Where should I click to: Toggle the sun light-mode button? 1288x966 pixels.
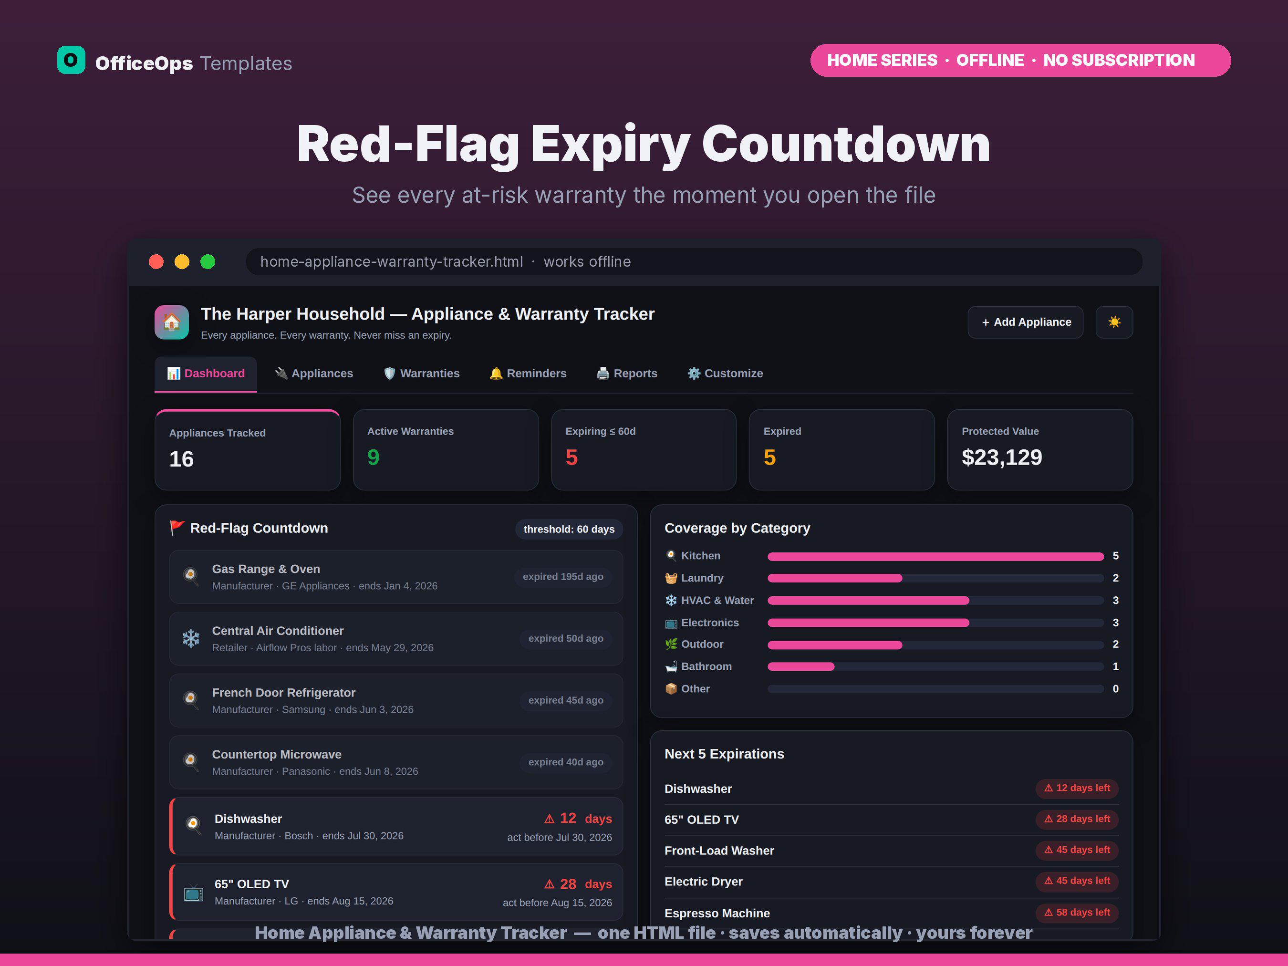point(1114,322)
